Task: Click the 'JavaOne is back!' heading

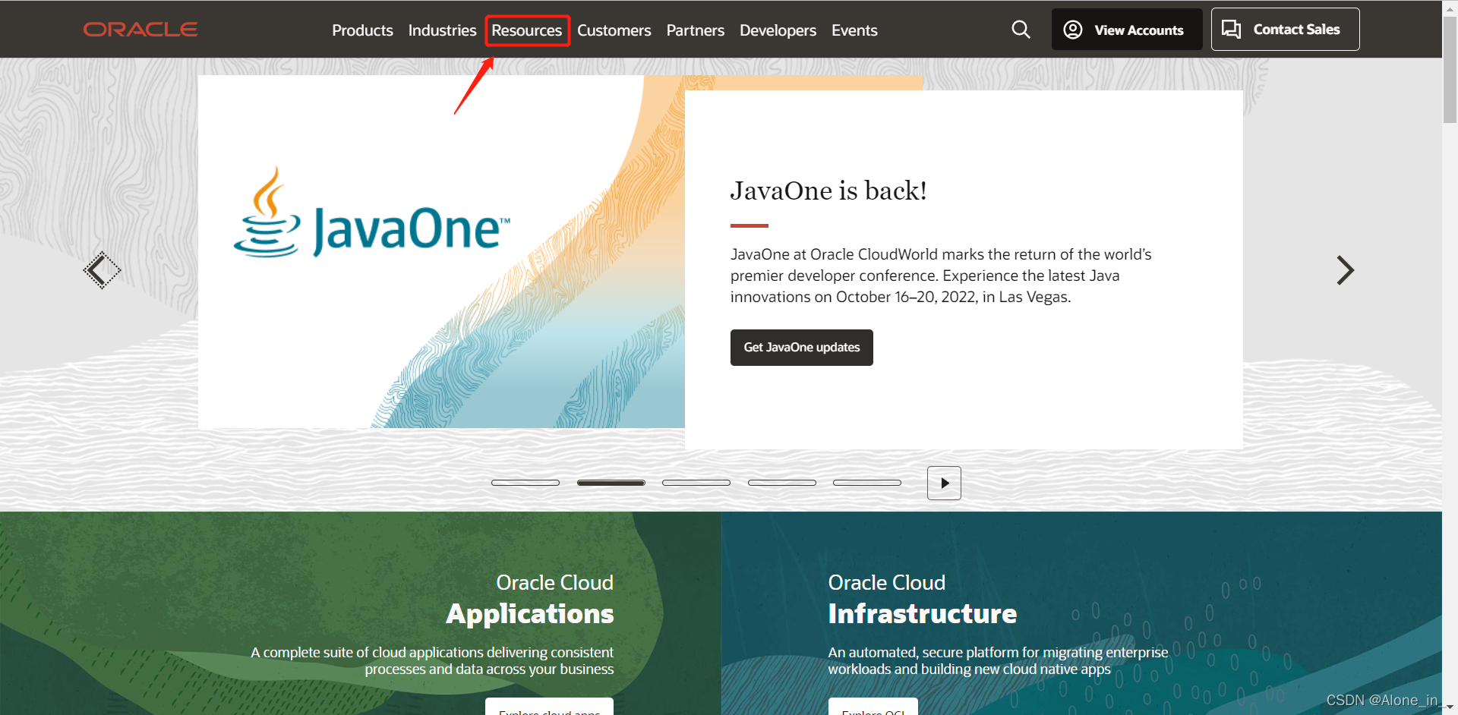Action: [828, 191]
